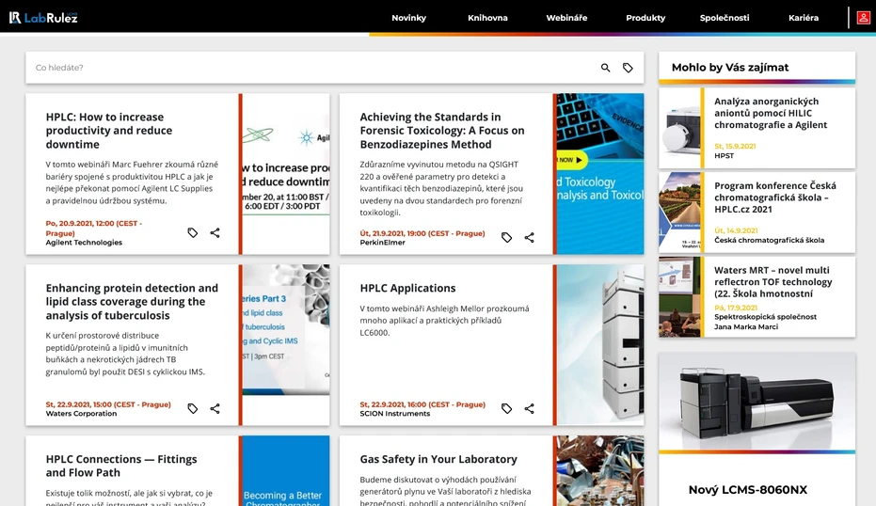Open 'Gas Safety in Your Laboratory' title
This screenshot has height=506, width=876.
[438, 459]
